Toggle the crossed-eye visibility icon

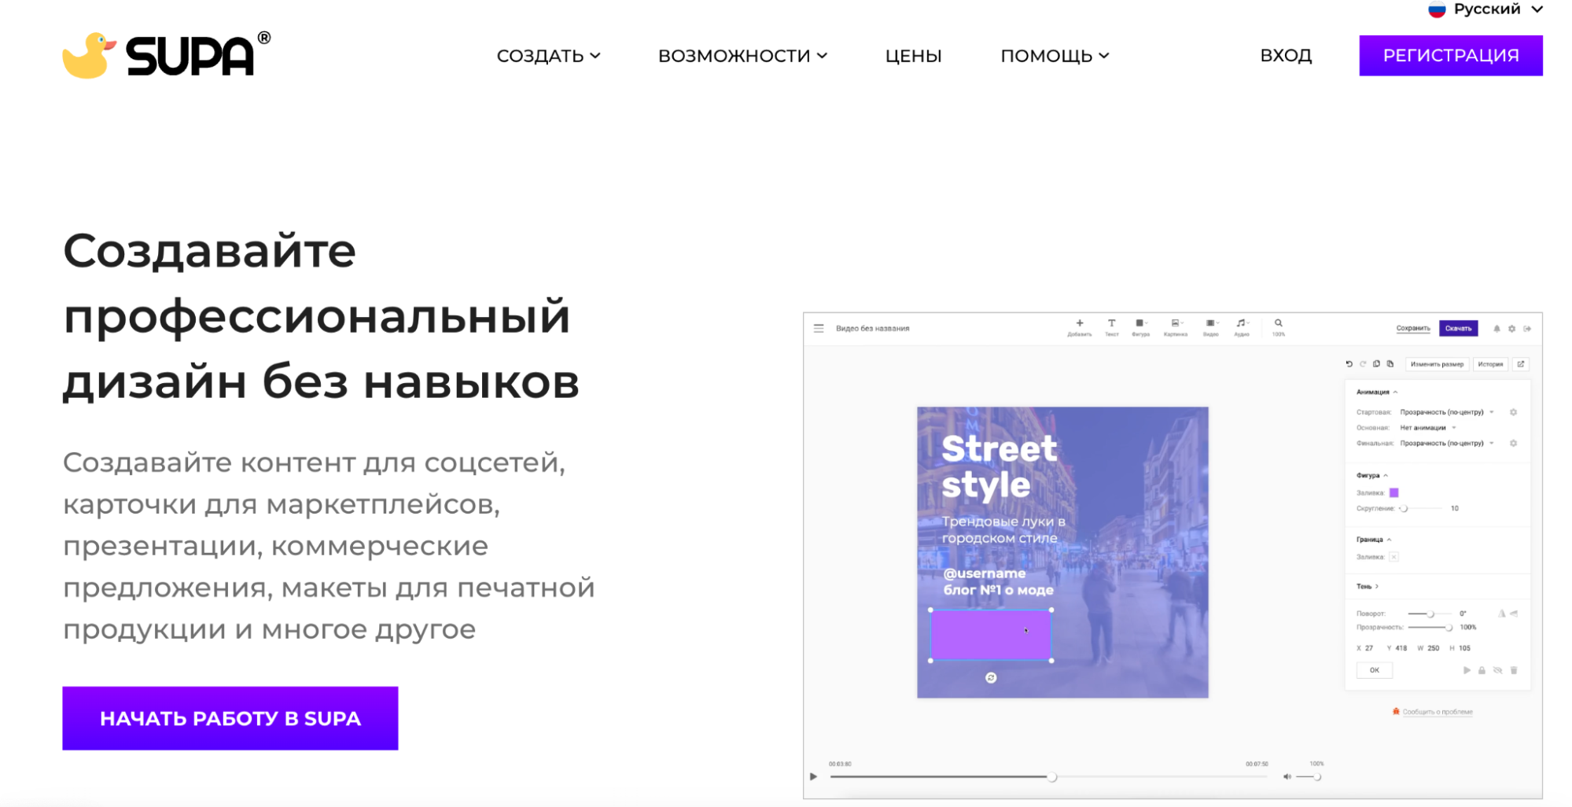(1498, 670)
